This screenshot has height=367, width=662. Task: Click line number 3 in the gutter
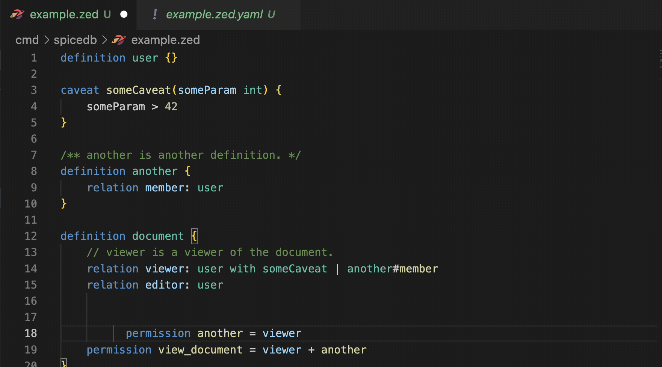pyautogui.click(x=34, y=90)
